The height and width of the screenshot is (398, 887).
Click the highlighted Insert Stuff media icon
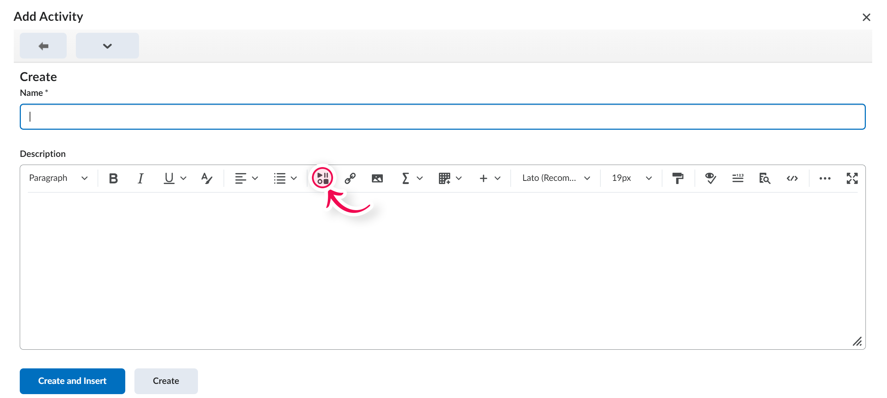tap(322, 178)
